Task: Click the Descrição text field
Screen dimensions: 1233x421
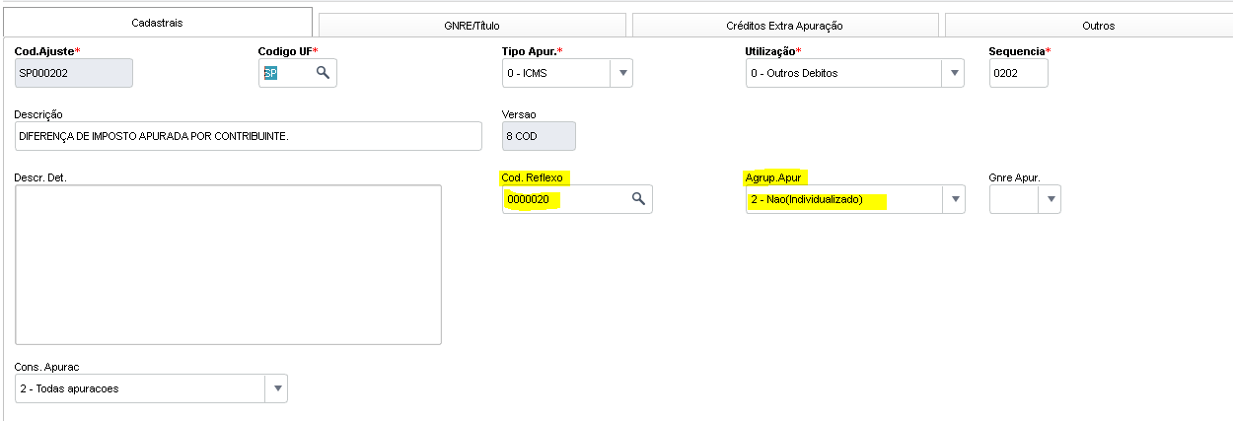Action: [x=249, y=136]
